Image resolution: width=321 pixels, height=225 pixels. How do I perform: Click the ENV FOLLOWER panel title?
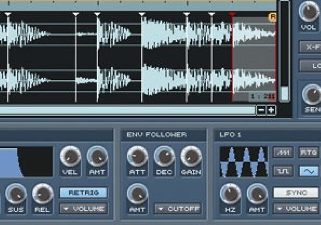pyautogui.click(x=157, y=135)
